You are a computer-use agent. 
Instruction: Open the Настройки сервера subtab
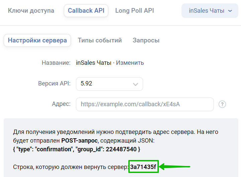tap(37, 40)
